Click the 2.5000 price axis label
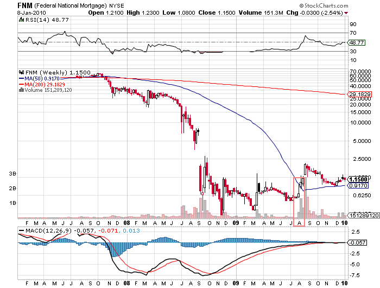 362,159
